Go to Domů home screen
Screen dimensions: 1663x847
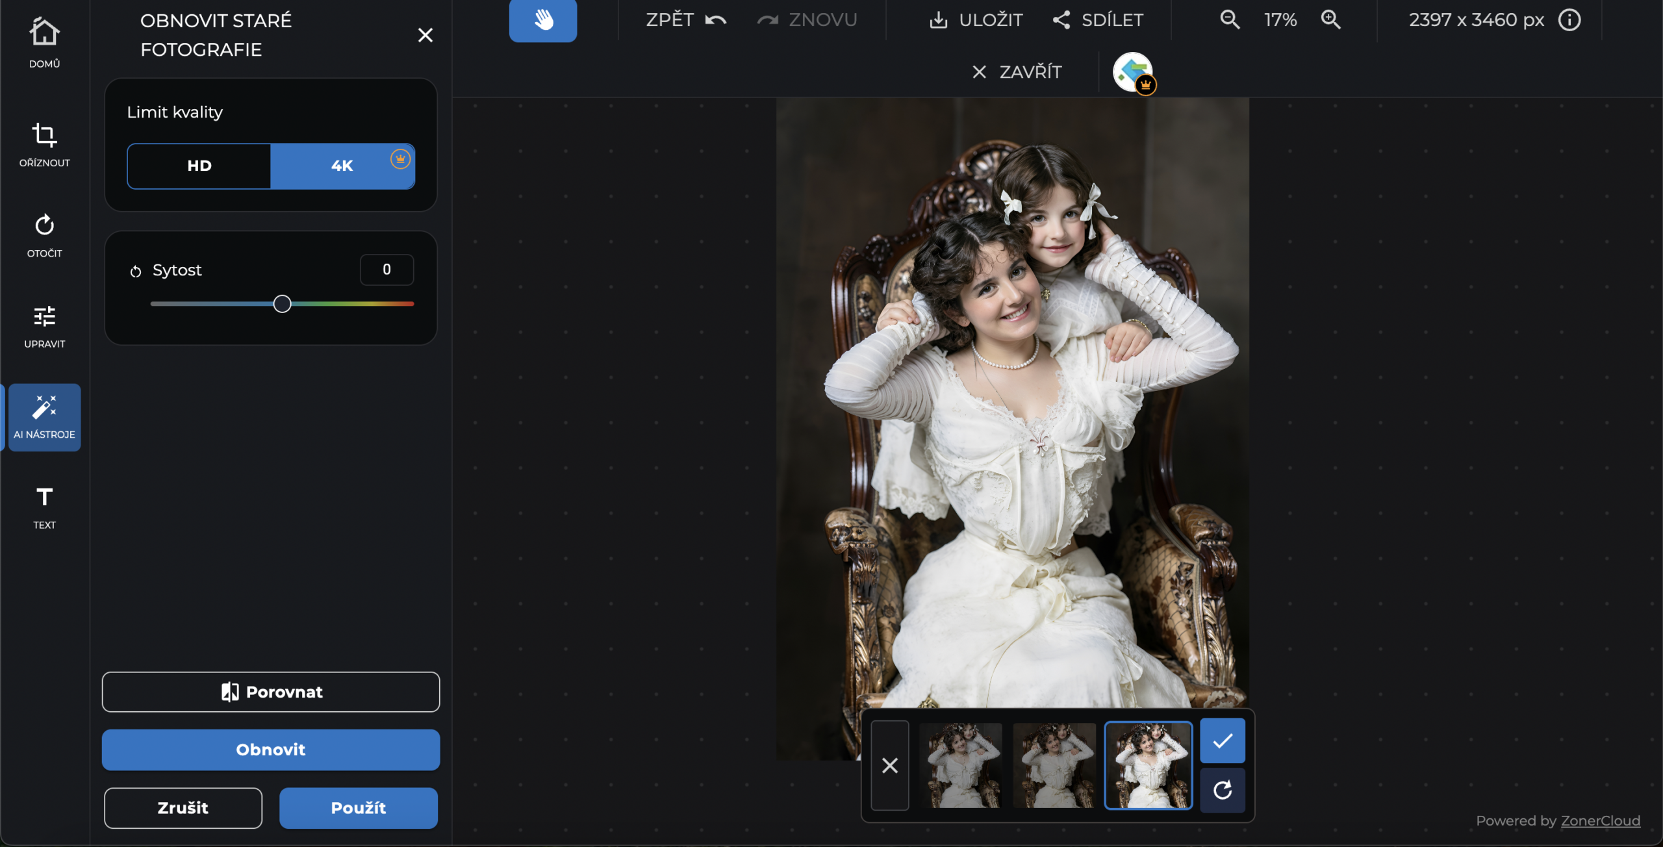click(x=44, y=42)
